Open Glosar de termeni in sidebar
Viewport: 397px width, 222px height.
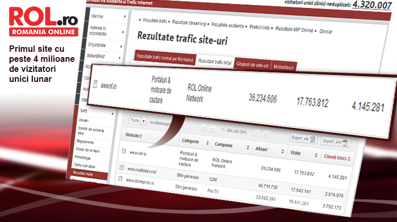87,150
